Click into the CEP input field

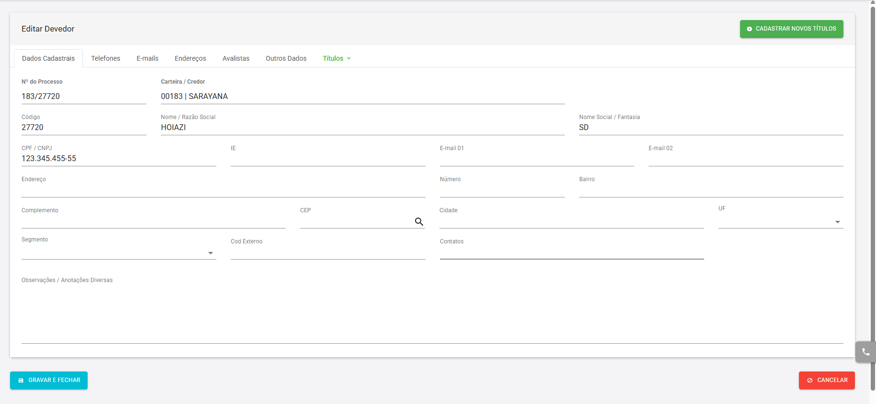(x=356, y=221)
